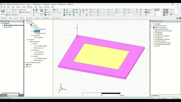Open the 3D movement mode dropdown
Viewport: 181px width, 102px height.
click(x=158, y=15)
